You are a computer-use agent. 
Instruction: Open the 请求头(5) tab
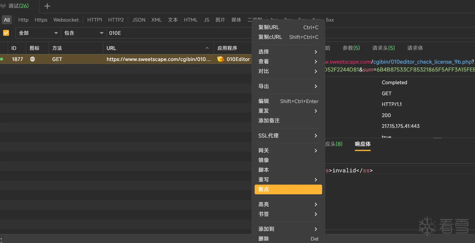click(383, 48)
